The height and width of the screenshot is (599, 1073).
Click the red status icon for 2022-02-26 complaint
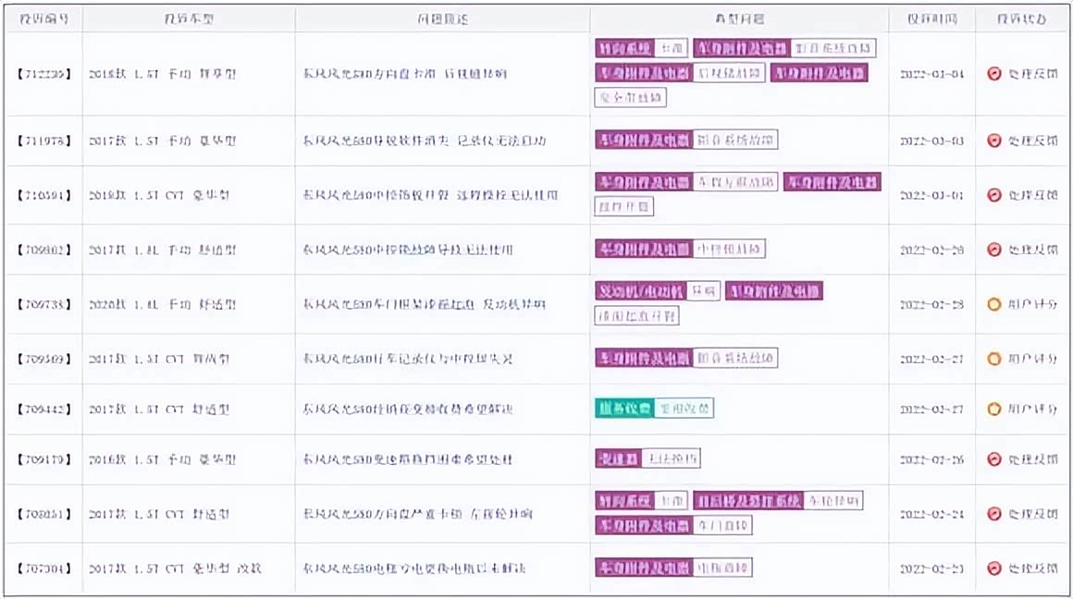point(994,459)
